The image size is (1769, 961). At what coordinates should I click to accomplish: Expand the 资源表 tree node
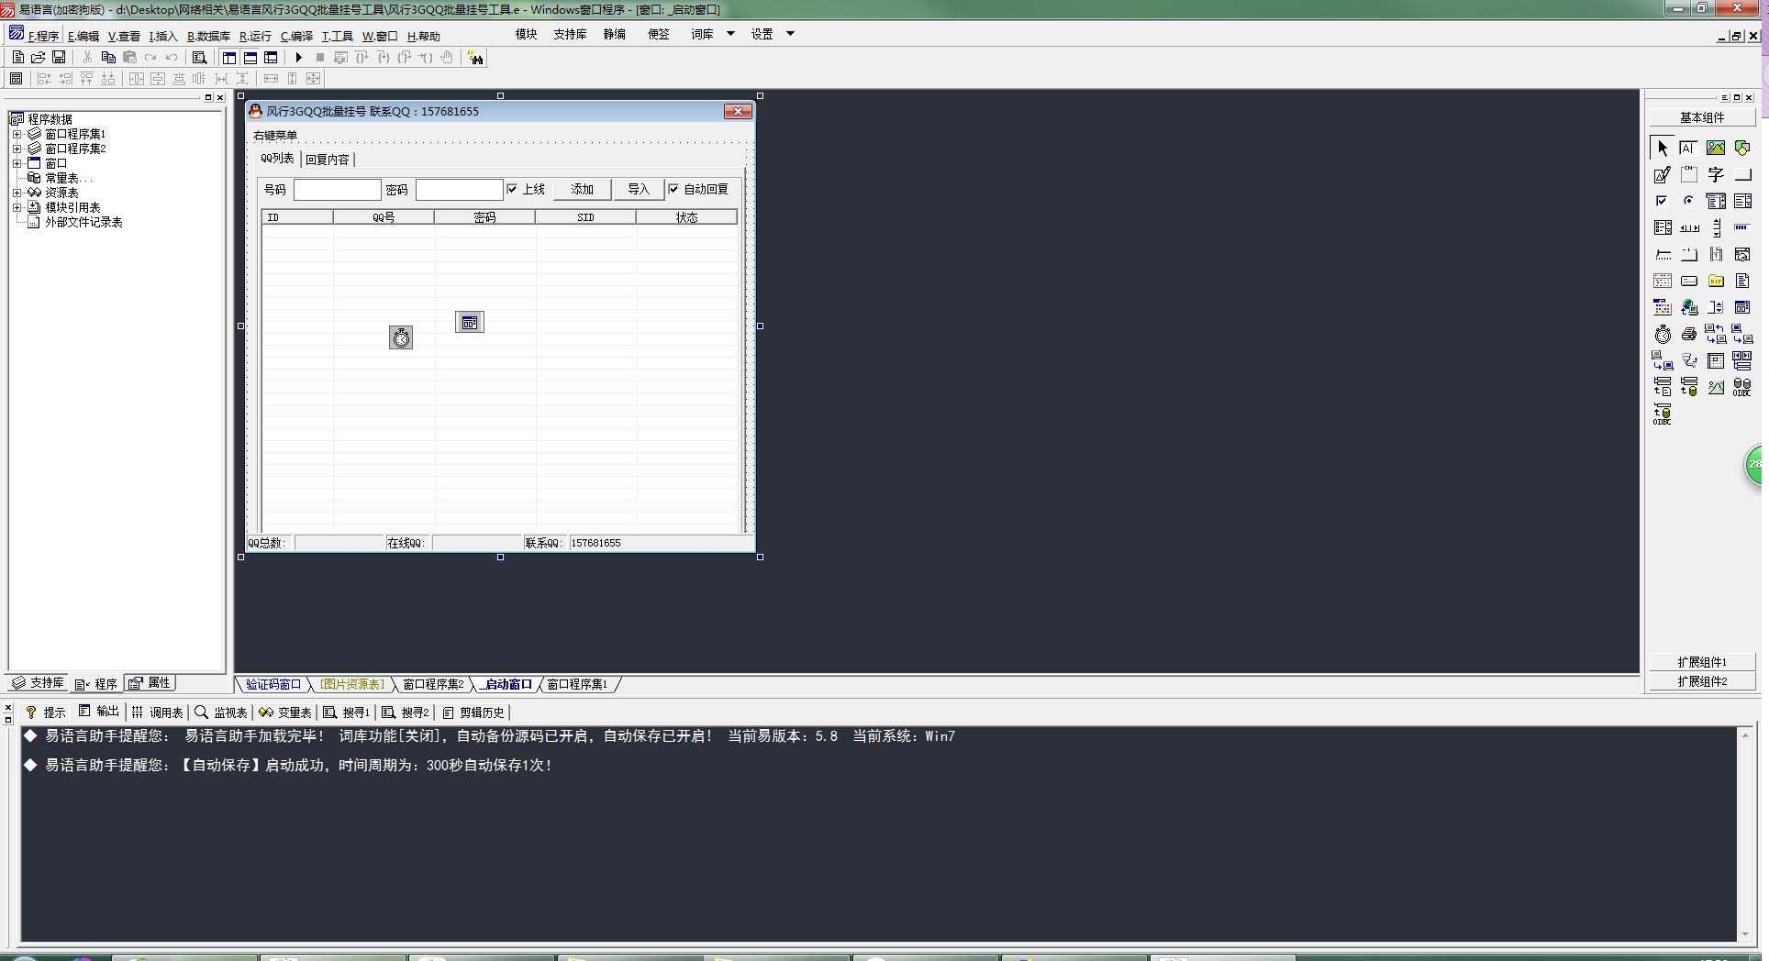(x=17, y=193)
